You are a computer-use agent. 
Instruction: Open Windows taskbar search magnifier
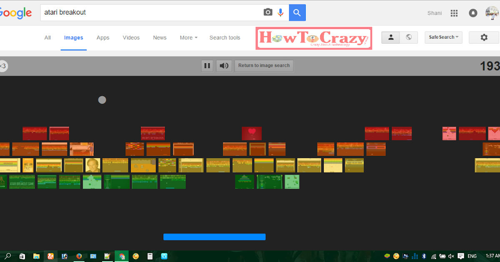pyautogui.click(x=8, y=256)
